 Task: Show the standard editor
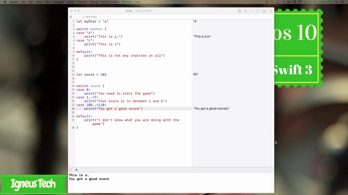(240, 11)
